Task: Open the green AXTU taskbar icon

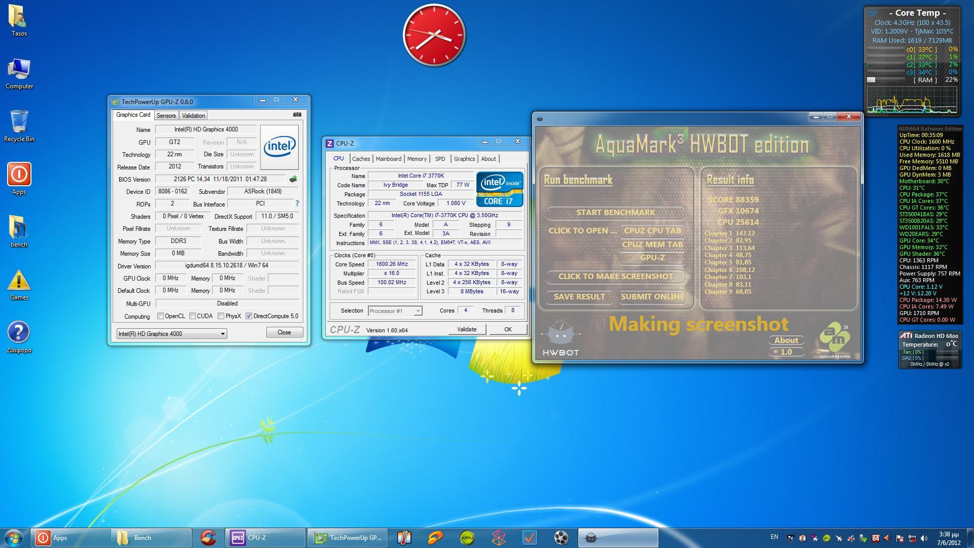Action: coord(467,538)
